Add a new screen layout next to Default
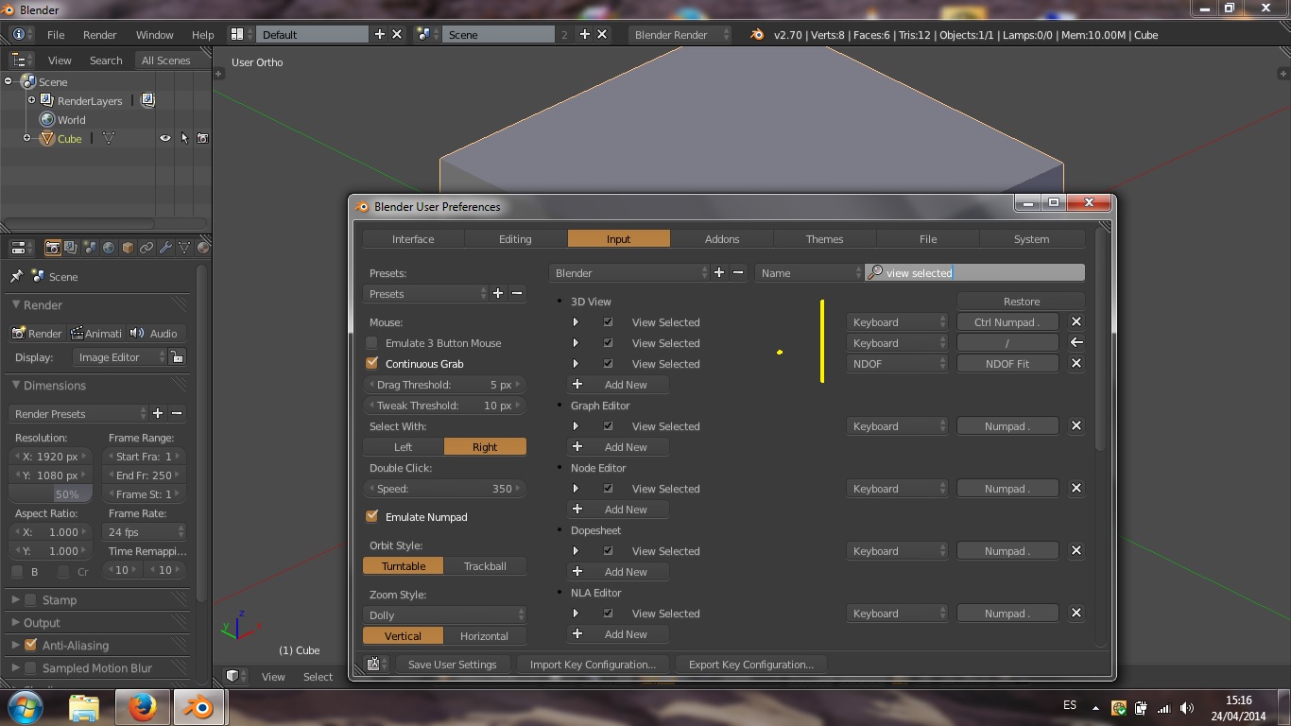The width and height of the screenshot is (1291, 726). pyautogui.click(x=380, y=34)
